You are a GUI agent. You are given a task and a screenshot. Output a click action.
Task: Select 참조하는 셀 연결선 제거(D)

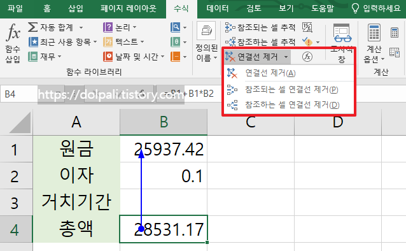click(x=289, y=105)
